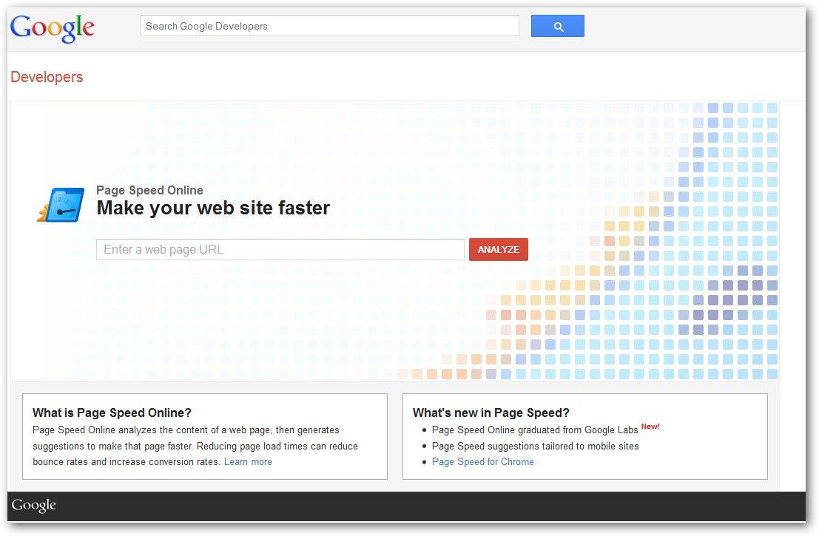Click the graduated from Google Labs bullet
Viewport: 819px width, 536px height.
[x=535, y=430]
